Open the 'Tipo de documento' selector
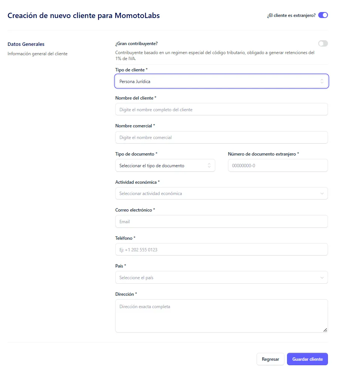 [165, 165]
